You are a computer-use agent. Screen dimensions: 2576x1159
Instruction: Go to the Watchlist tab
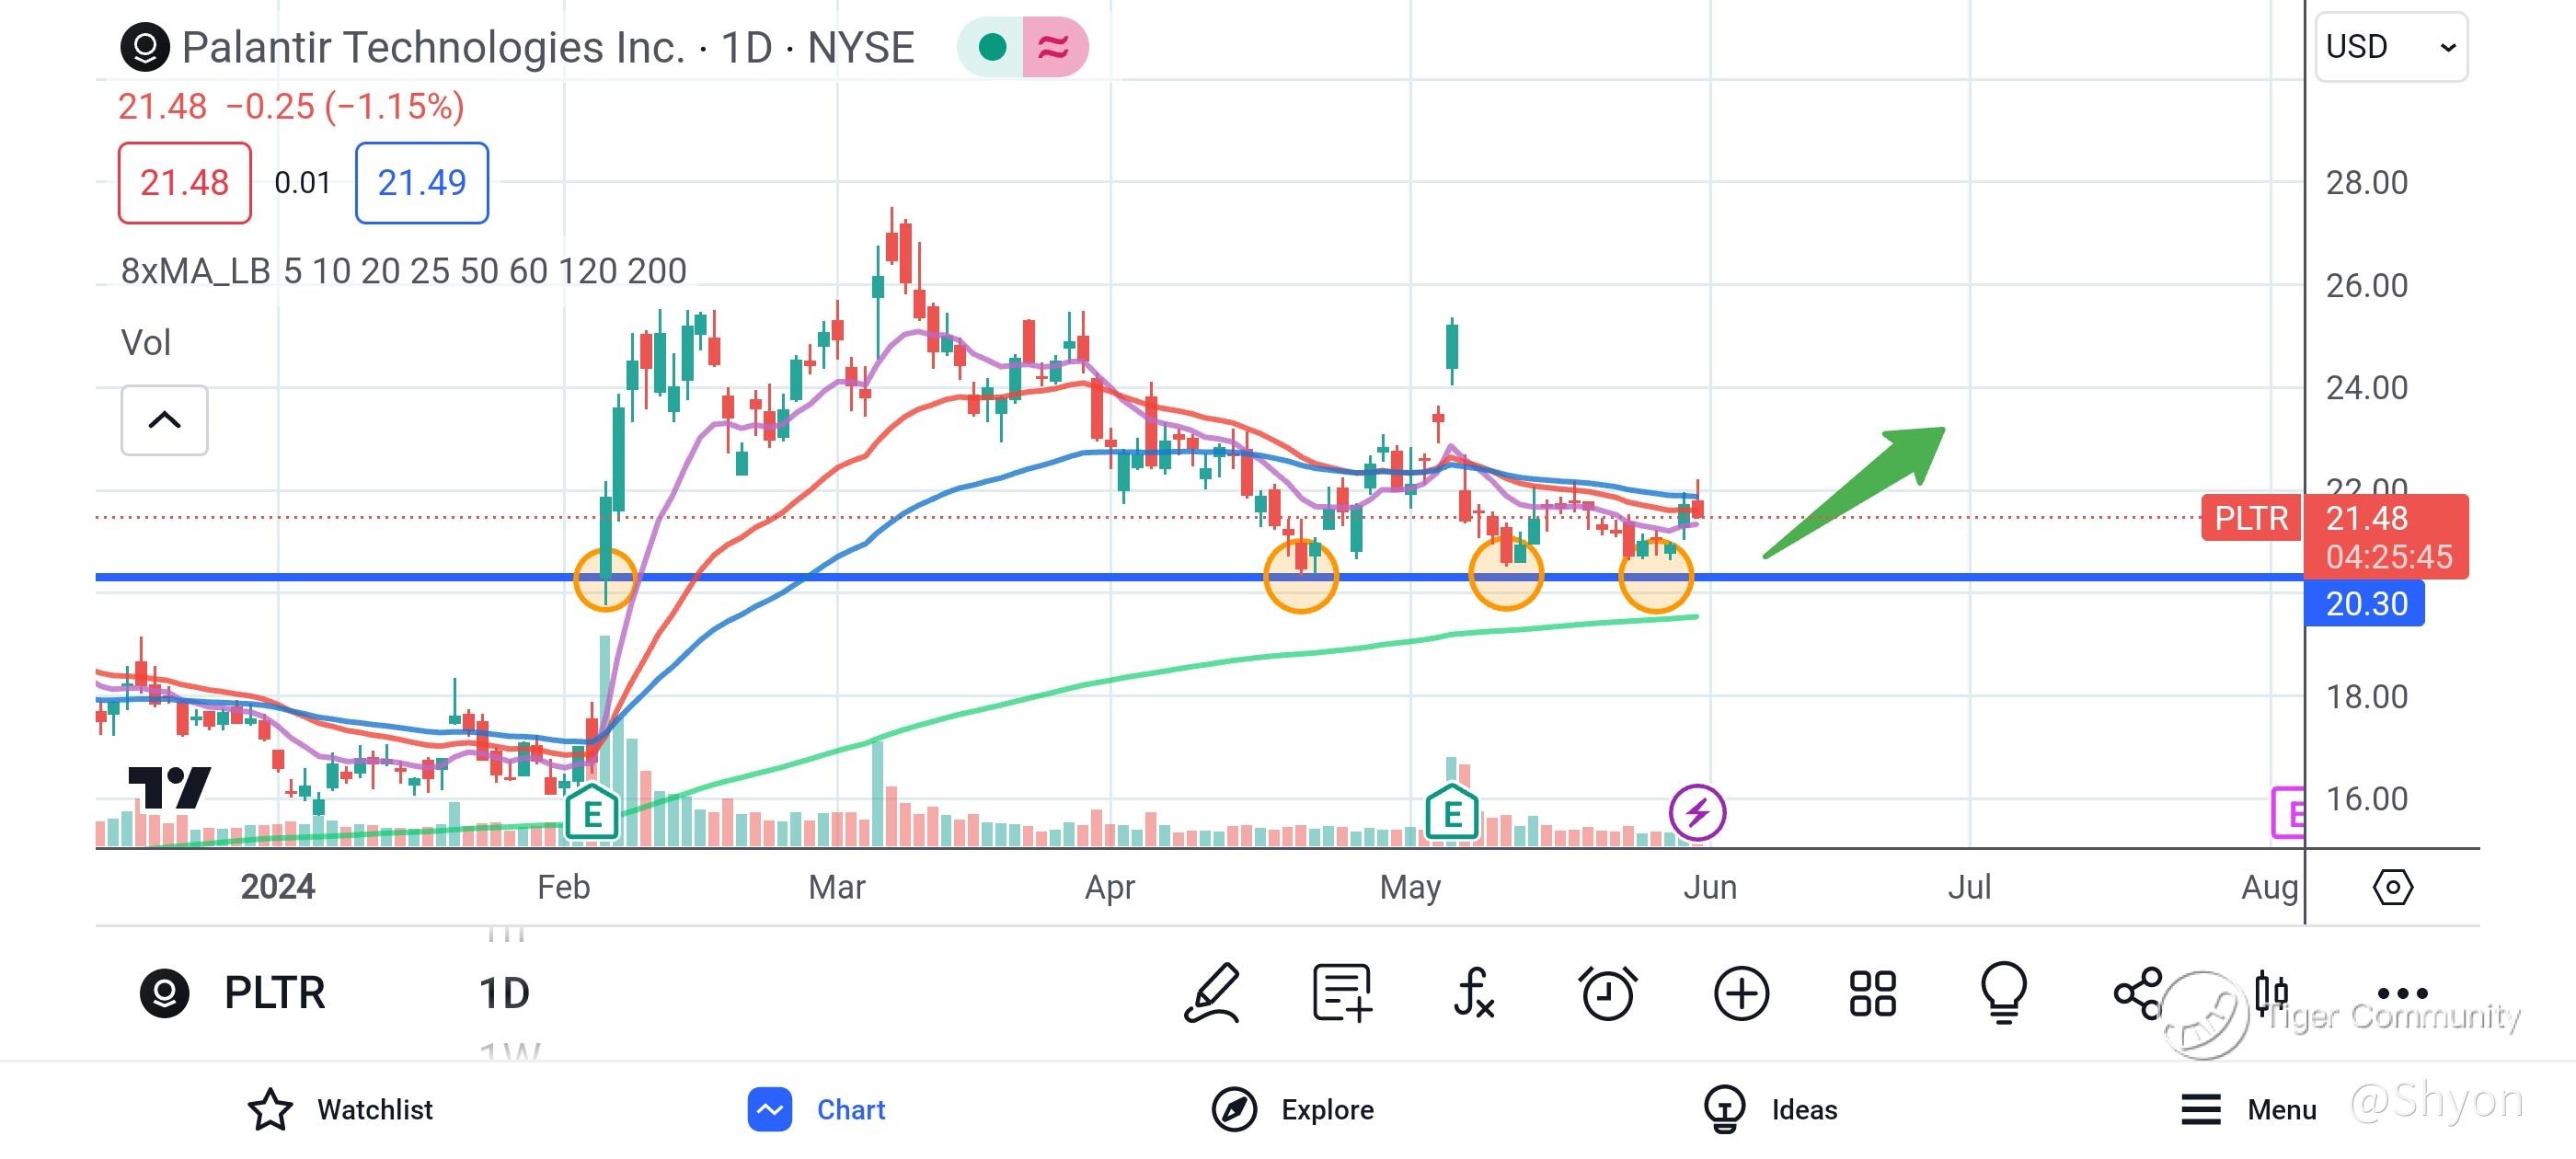[x=340, y=1109]
